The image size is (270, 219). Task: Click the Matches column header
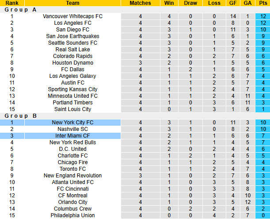(x=140, y=3)
